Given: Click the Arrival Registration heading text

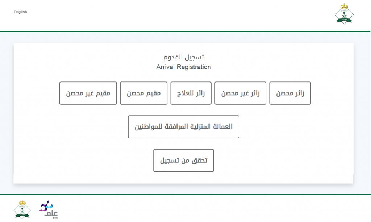Looking at the screenshot, I should click(184, 67).
